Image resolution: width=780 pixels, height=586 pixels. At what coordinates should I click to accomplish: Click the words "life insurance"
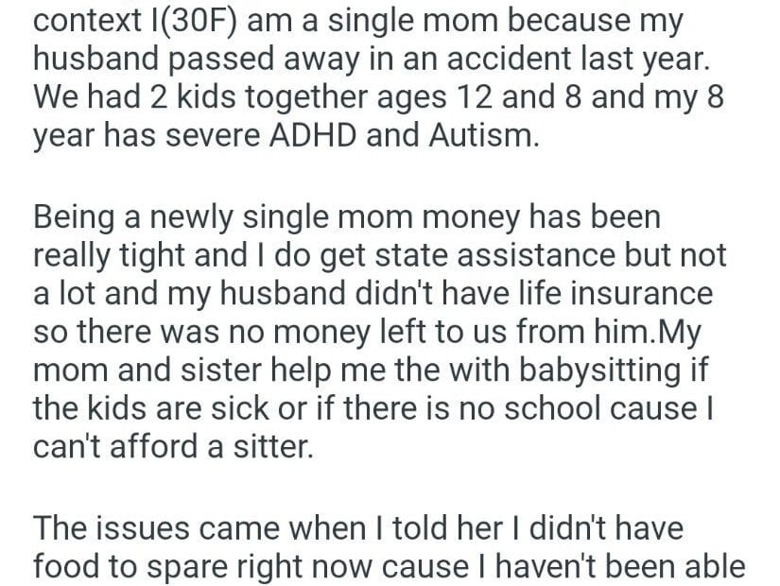click(605, 293)
